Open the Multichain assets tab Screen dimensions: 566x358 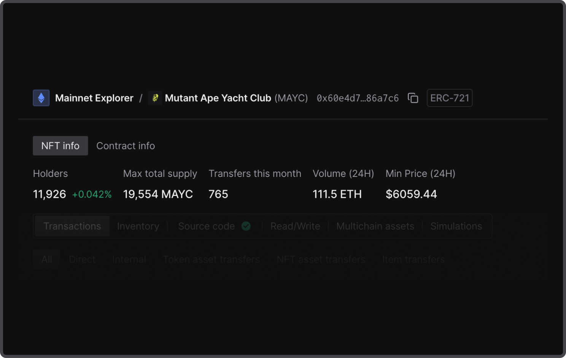point(375,226)
